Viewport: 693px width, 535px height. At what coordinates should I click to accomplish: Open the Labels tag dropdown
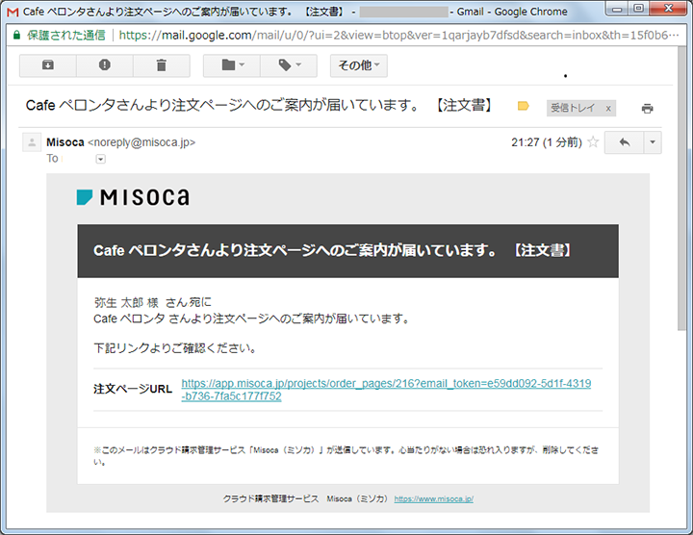pos(289,65)
